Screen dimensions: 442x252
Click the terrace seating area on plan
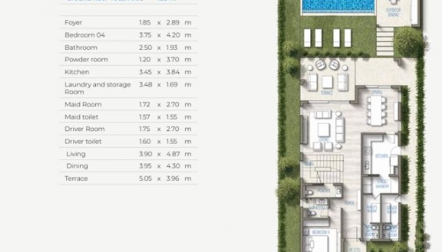coord(327,76)
